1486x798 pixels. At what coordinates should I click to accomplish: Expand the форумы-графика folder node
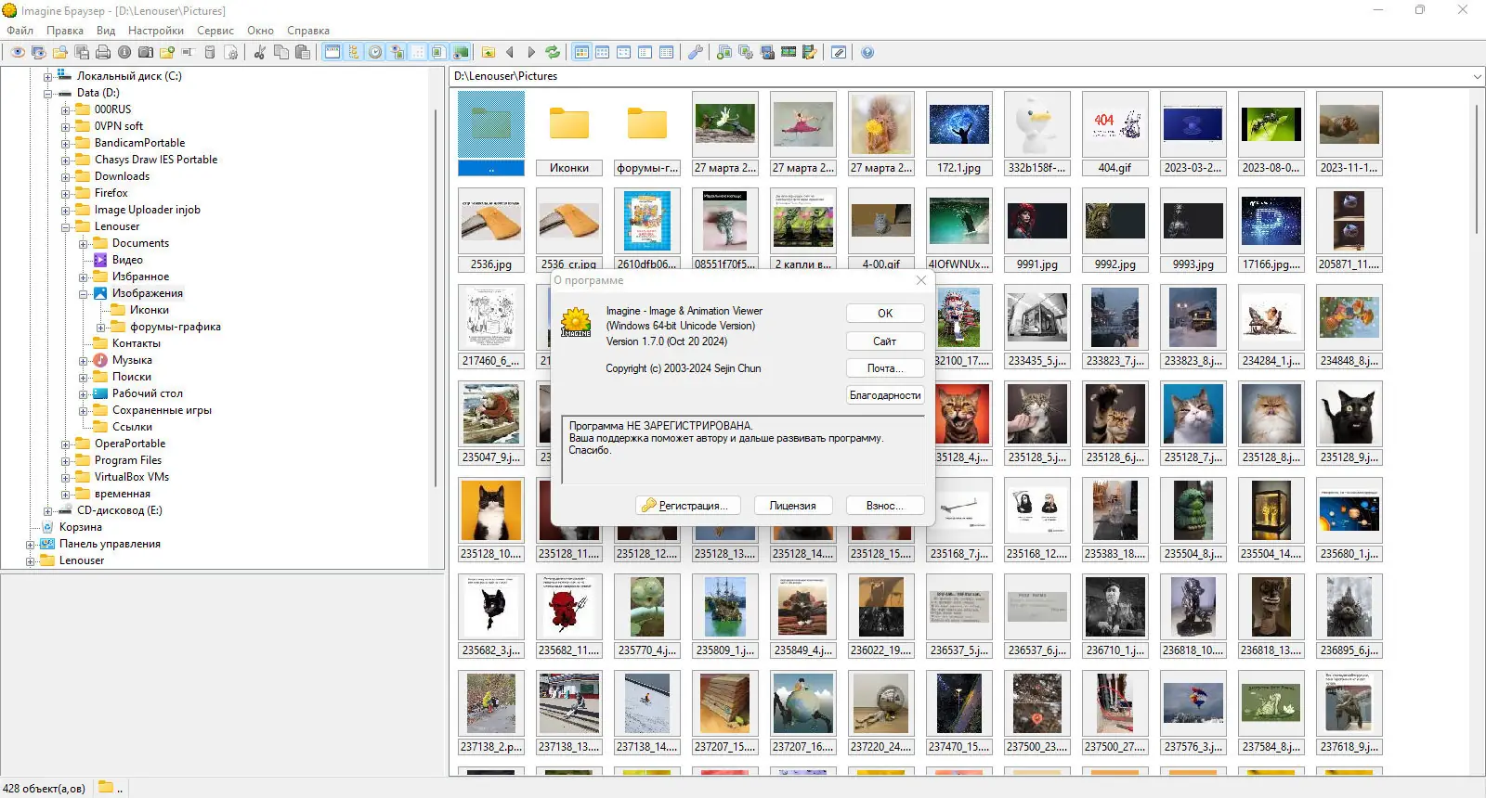pyautogui.click(x=100, y=328)
